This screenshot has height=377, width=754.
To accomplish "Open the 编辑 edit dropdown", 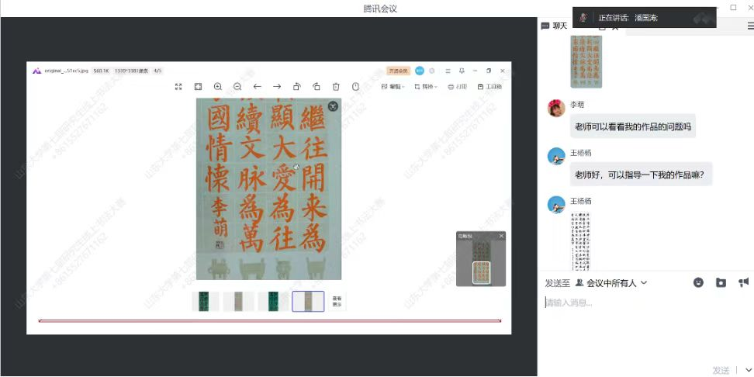I will coord(395,87).
